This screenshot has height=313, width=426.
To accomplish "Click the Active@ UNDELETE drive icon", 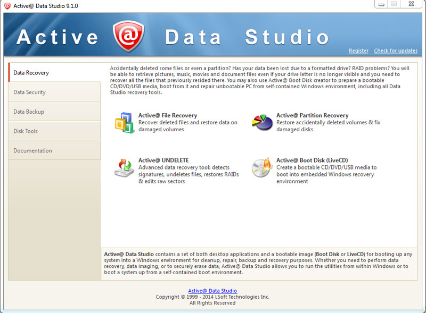I will [x=124, y=168].
